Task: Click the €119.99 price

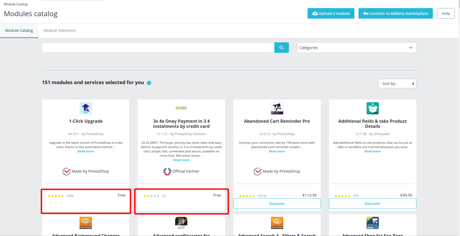Action: tap(309, 195)
